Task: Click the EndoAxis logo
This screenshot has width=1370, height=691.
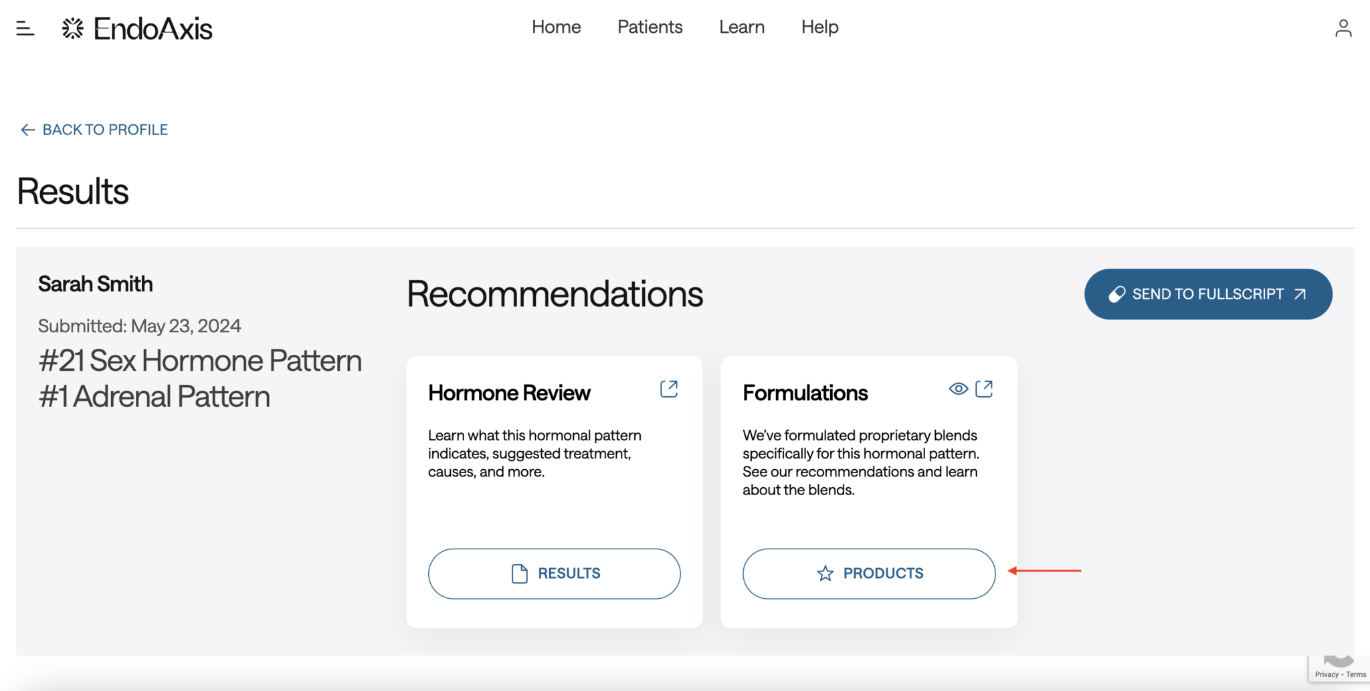Action: [x=137, y=29]
